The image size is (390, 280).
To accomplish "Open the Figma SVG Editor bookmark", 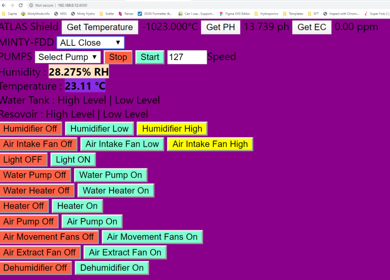I will pos(236,14).
